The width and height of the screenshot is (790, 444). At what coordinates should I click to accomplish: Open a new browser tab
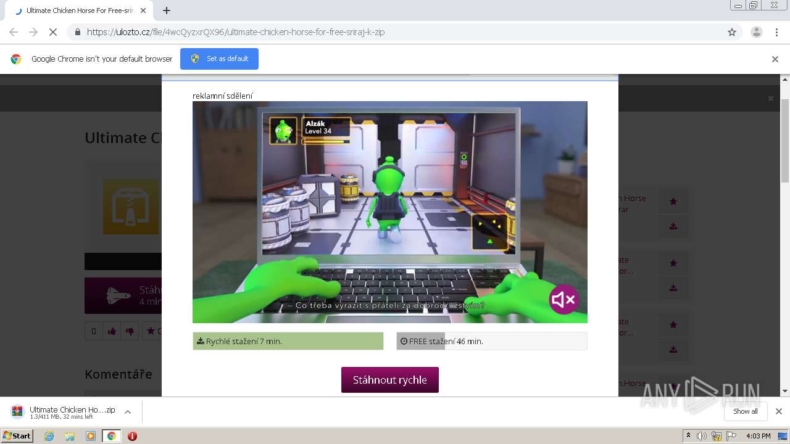click(167, 10)
